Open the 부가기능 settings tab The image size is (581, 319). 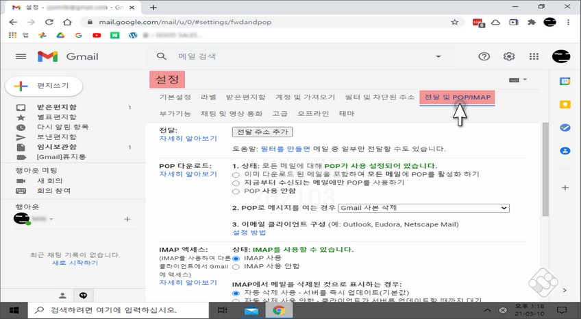[x=175, y=113]
